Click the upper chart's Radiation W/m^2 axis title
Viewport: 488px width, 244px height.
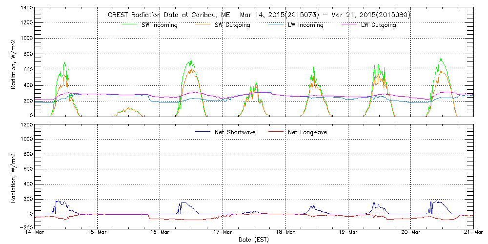coord(14,62)
